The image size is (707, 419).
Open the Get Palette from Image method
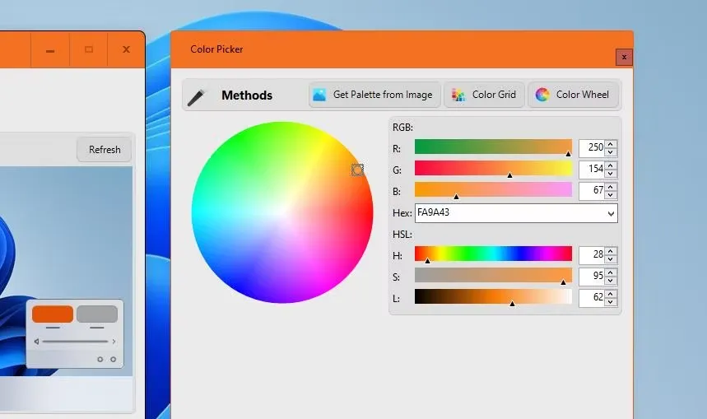[374, 95]
